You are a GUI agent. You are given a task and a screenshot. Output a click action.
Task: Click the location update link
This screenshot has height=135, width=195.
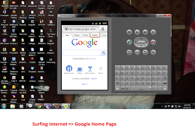94,79
